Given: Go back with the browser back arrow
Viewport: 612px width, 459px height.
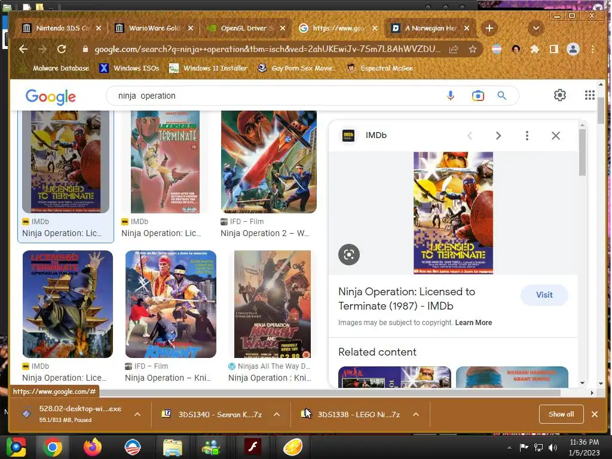Looking at the screenshot, I should point(23,49).
